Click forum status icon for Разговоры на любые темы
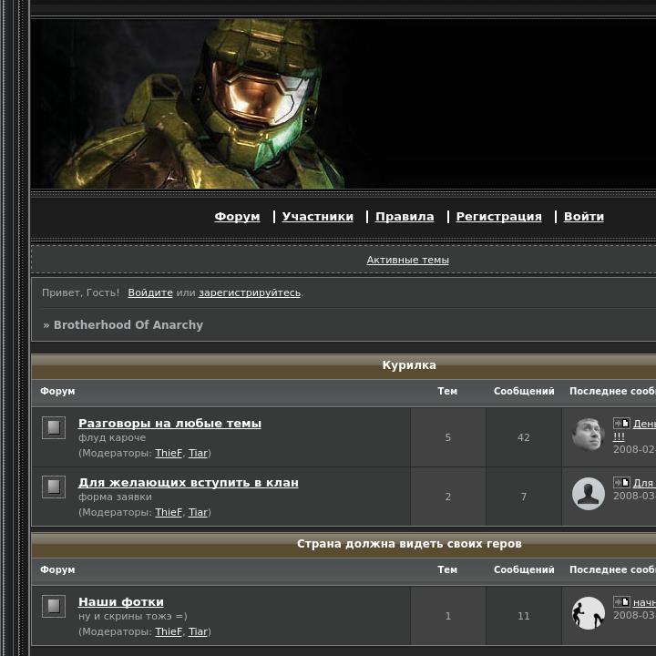 [x=54, y=427]
